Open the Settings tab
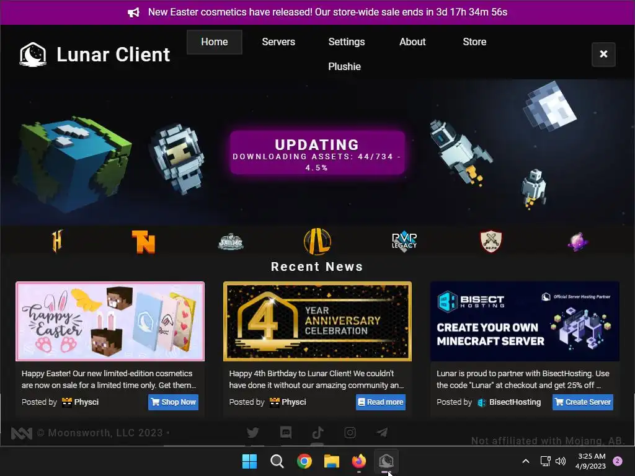The width and height of the screenshot is (635, 476). tap(346, 42)
